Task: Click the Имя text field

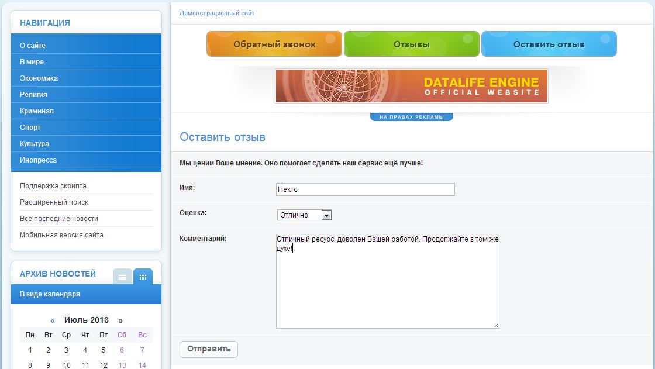Action: tap(365, 189)
